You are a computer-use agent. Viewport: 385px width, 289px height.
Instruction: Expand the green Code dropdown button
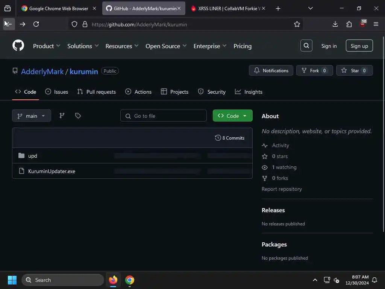pos(232,116)
